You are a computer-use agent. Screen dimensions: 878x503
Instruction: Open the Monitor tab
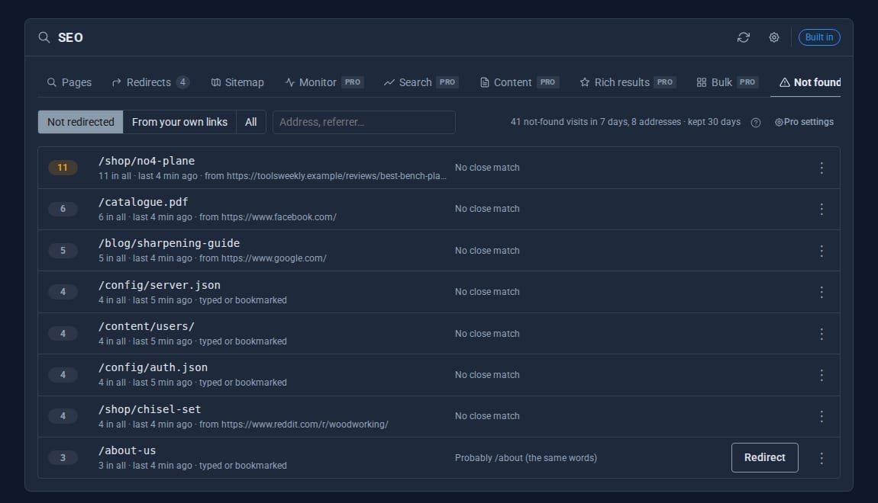coord(324,82)
